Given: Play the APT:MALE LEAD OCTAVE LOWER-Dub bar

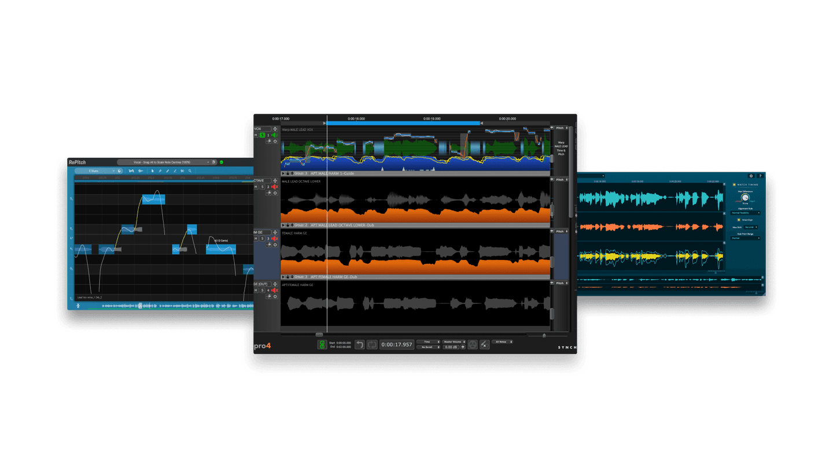Looking at the screenshot, I should tap(283, 225).
